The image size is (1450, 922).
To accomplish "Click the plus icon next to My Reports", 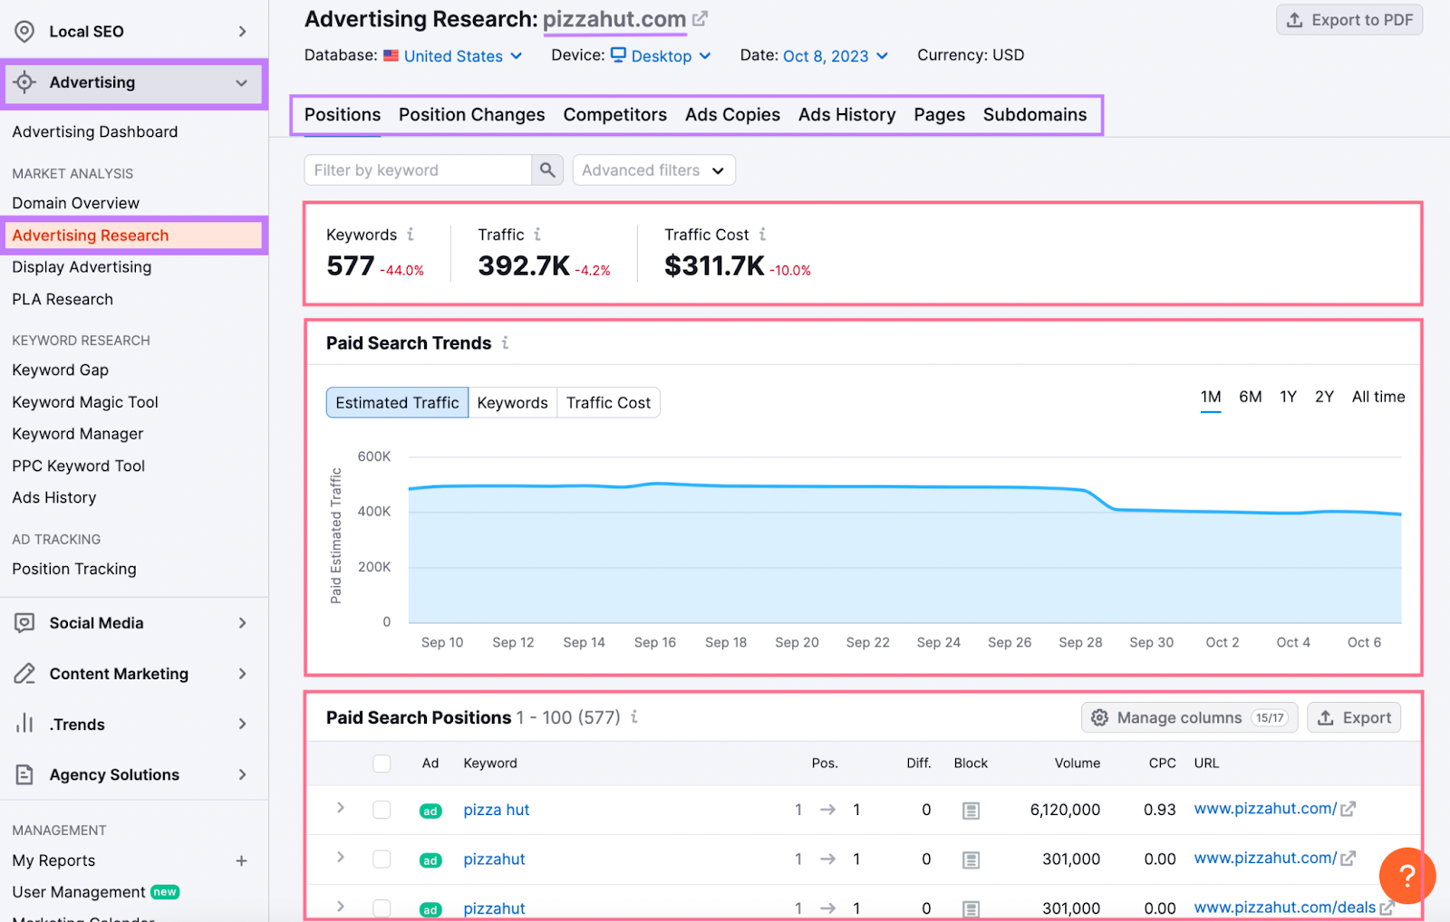I will [242, 860].
